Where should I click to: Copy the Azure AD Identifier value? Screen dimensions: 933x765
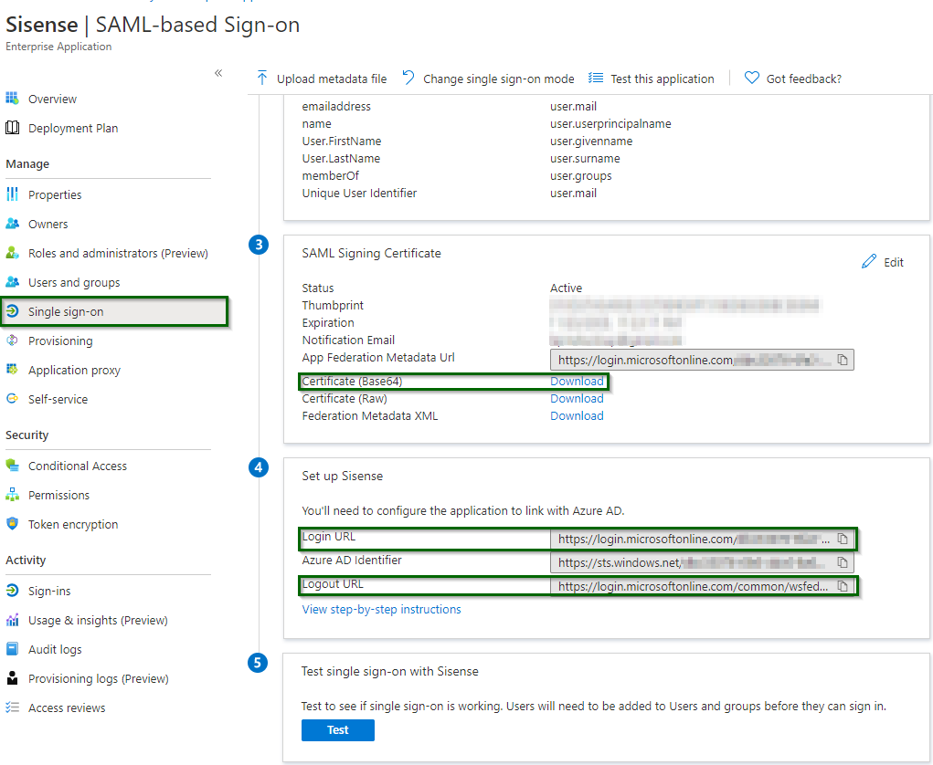(843, 562)
